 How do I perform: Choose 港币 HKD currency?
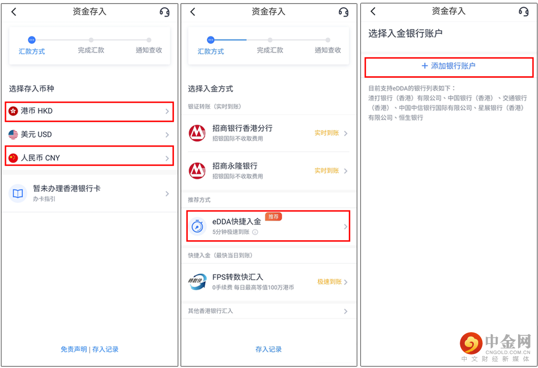[x=89, y=111]
